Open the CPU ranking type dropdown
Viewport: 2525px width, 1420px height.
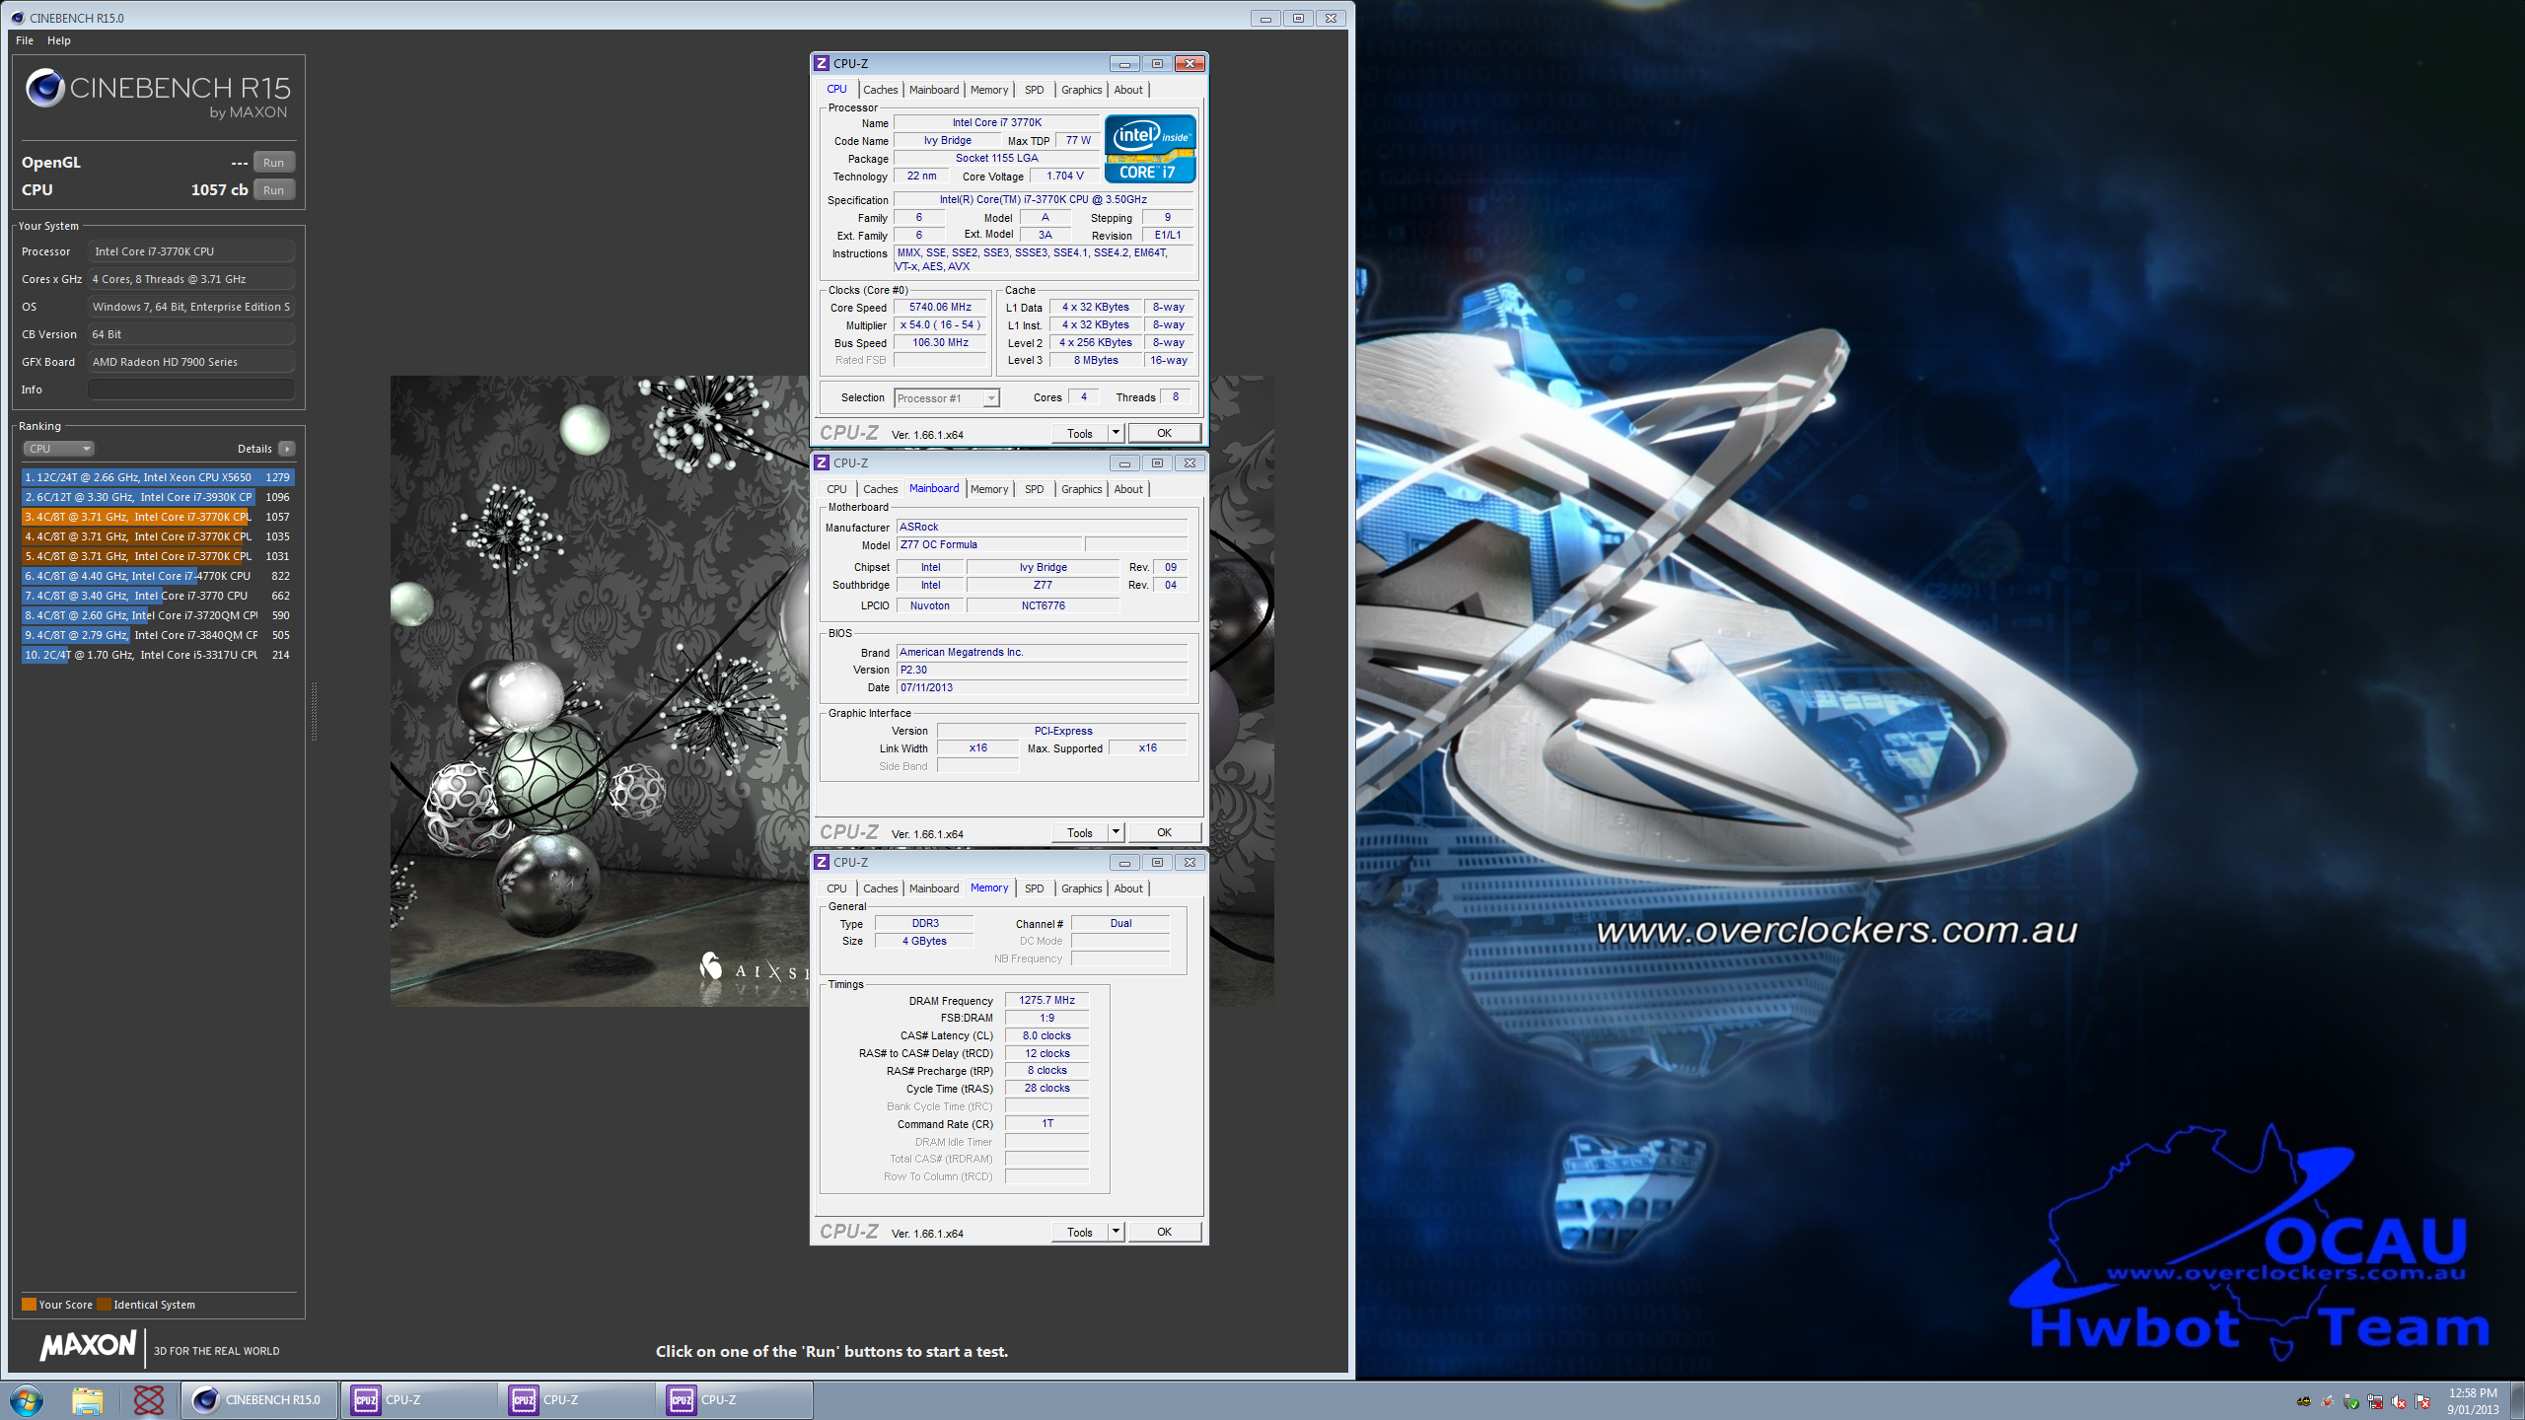[x=58, y=449]
